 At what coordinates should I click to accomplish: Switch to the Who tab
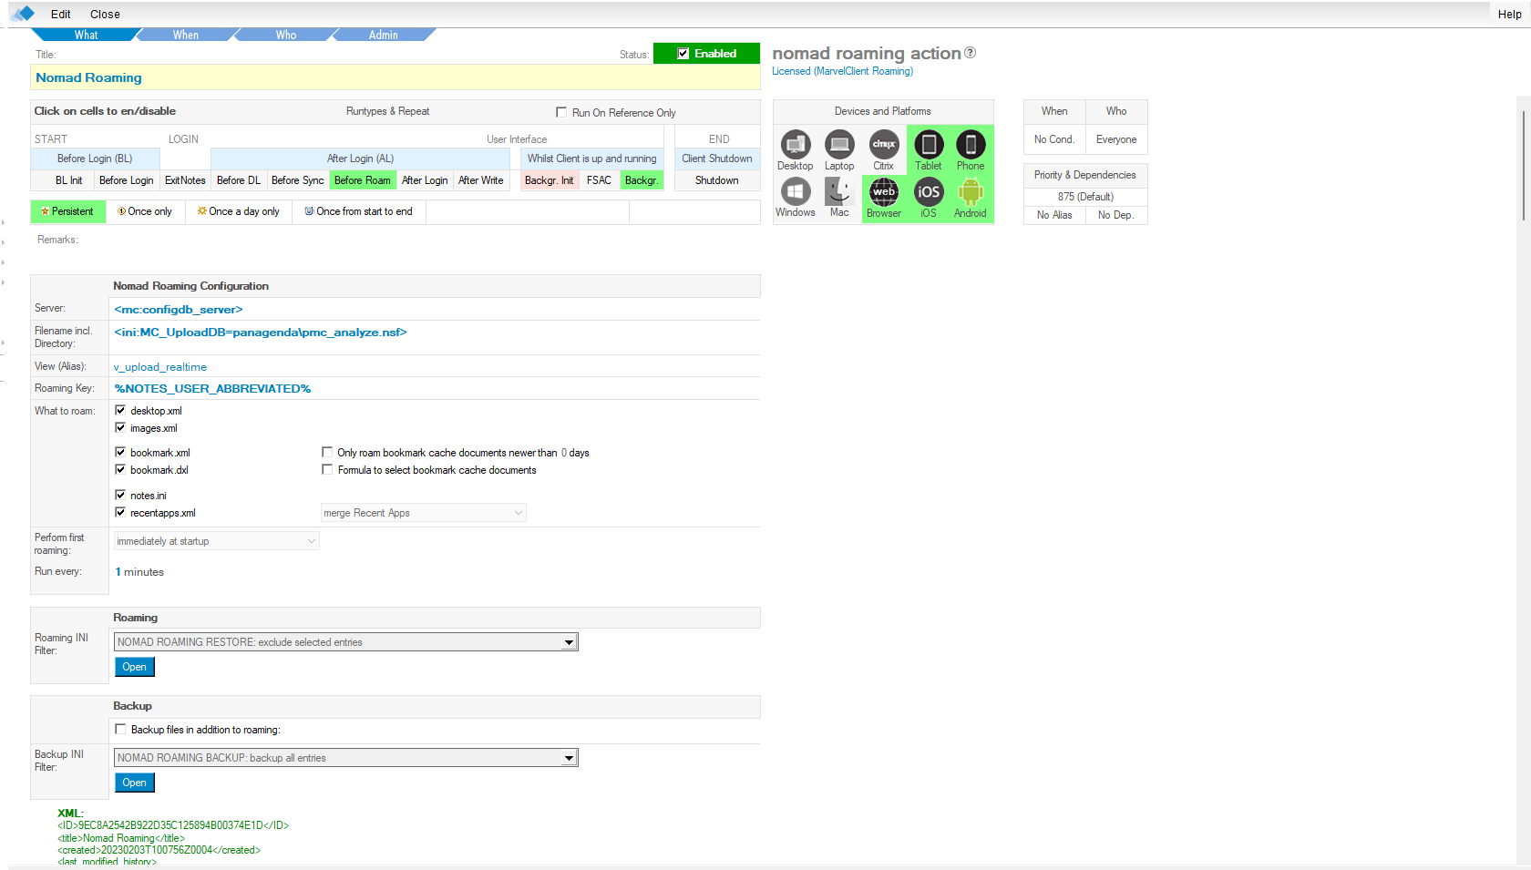[x=286, y=35]
